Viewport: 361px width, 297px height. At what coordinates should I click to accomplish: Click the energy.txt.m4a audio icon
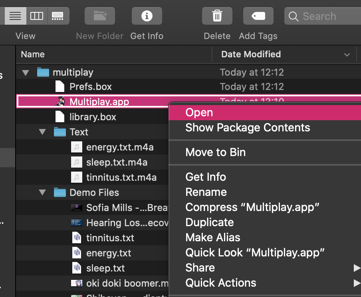(76, 147)
